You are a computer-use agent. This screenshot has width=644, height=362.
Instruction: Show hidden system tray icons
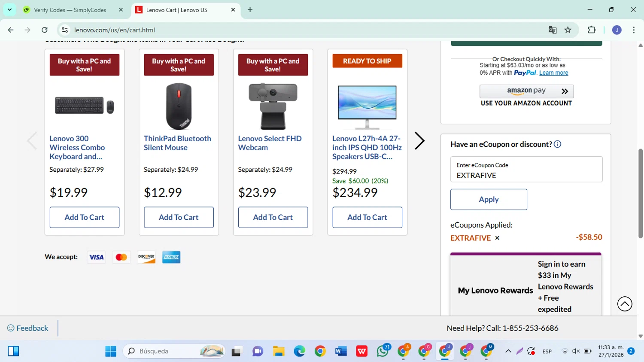[508, 351]
